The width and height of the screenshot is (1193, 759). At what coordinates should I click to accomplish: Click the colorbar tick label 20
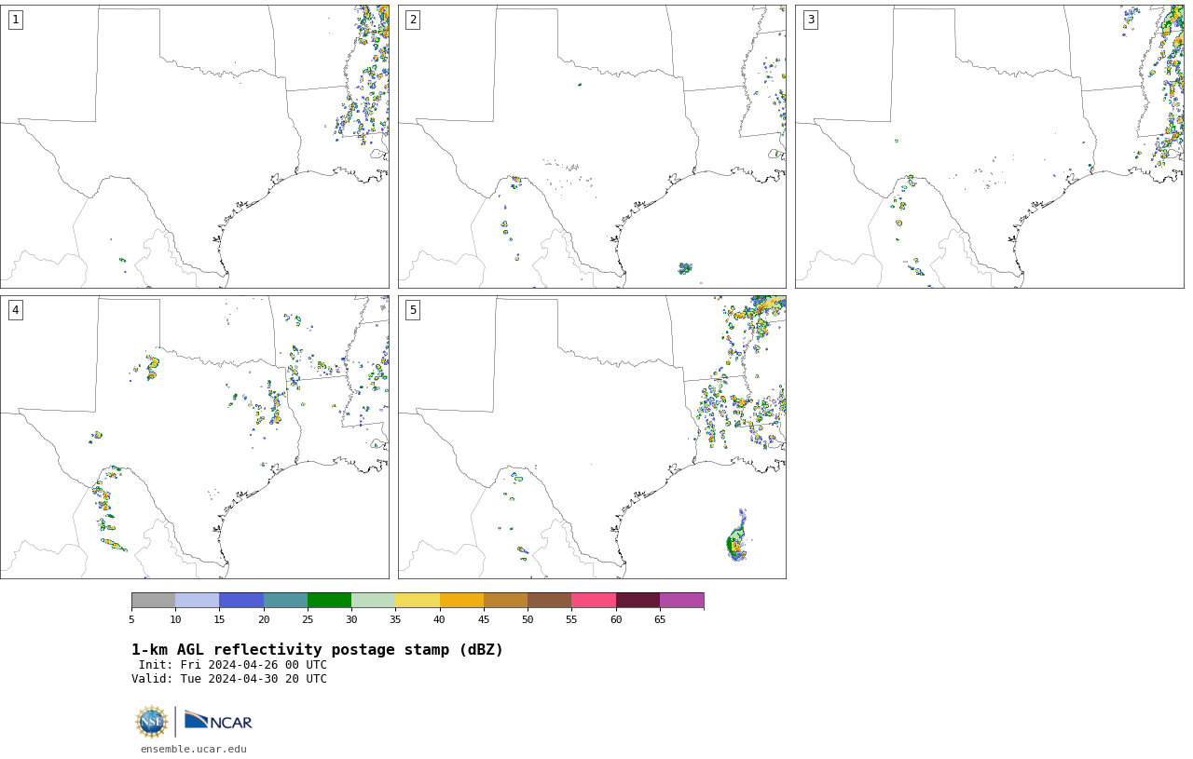[264, 619]
